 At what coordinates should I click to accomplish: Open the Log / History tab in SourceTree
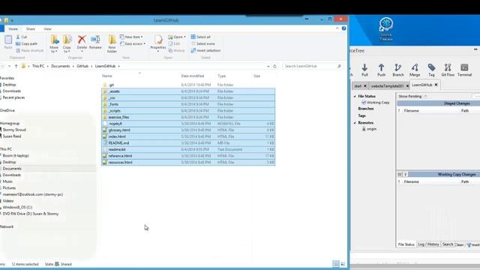[x=428, y=244]
